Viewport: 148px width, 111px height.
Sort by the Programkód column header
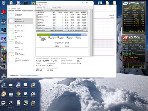[41, 13]
